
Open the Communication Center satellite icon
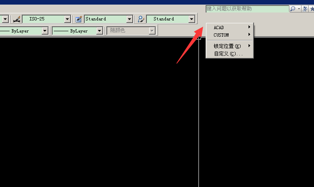click(305, 9)
